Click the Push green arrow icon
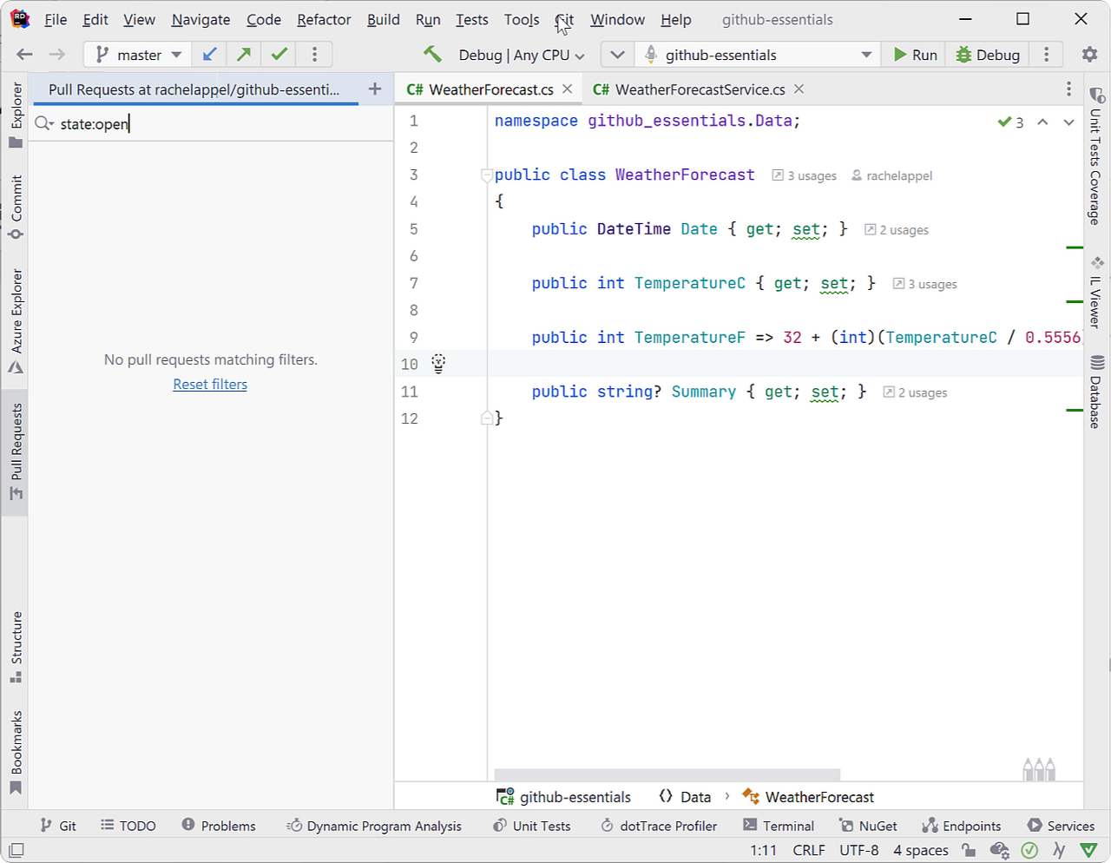1111x863 pixels. click(x=244, y=55)
